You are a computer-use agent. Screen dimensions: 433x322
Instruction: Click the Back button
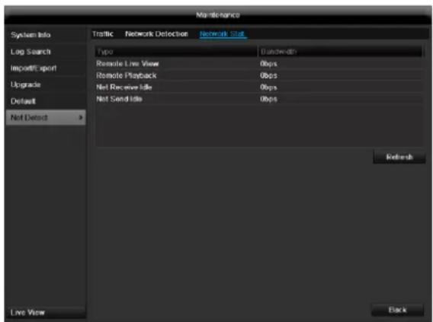tap(397, 310)
